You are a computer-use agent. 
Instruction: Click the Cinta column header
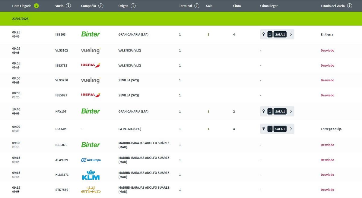pyautogui.click(x=237, y=6)
